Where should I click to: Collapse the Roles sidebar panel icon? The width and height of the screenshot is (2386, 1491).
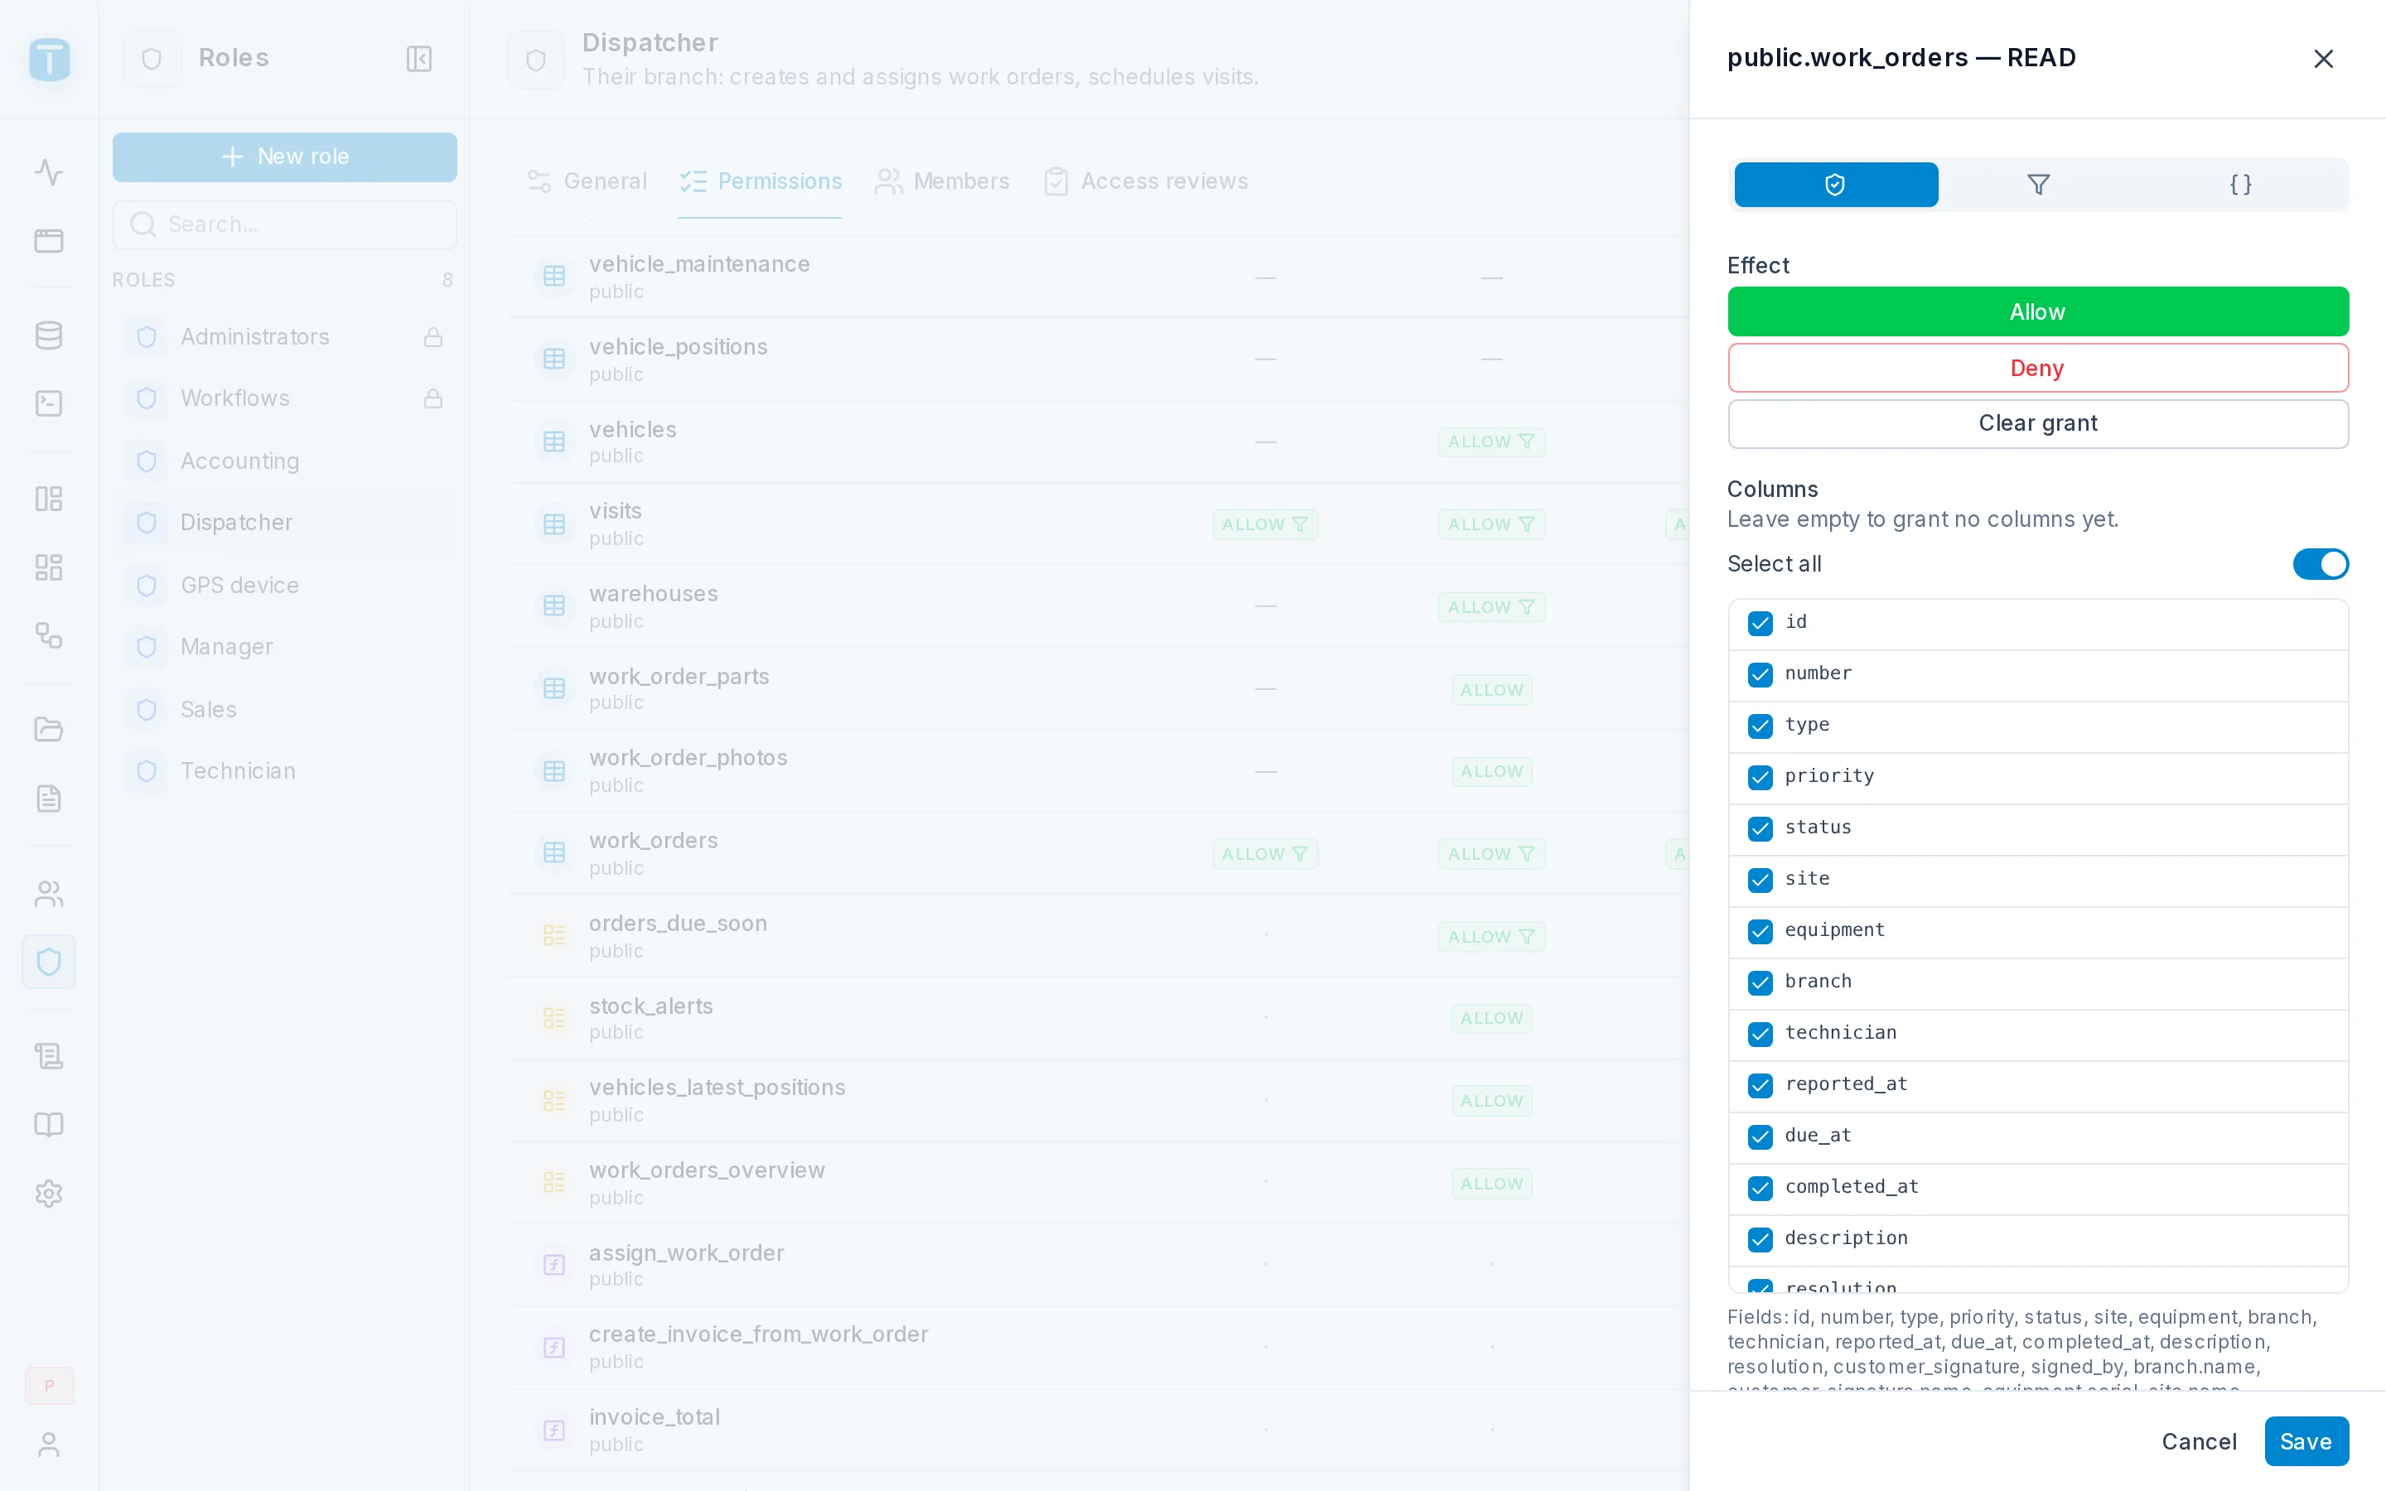419,59
